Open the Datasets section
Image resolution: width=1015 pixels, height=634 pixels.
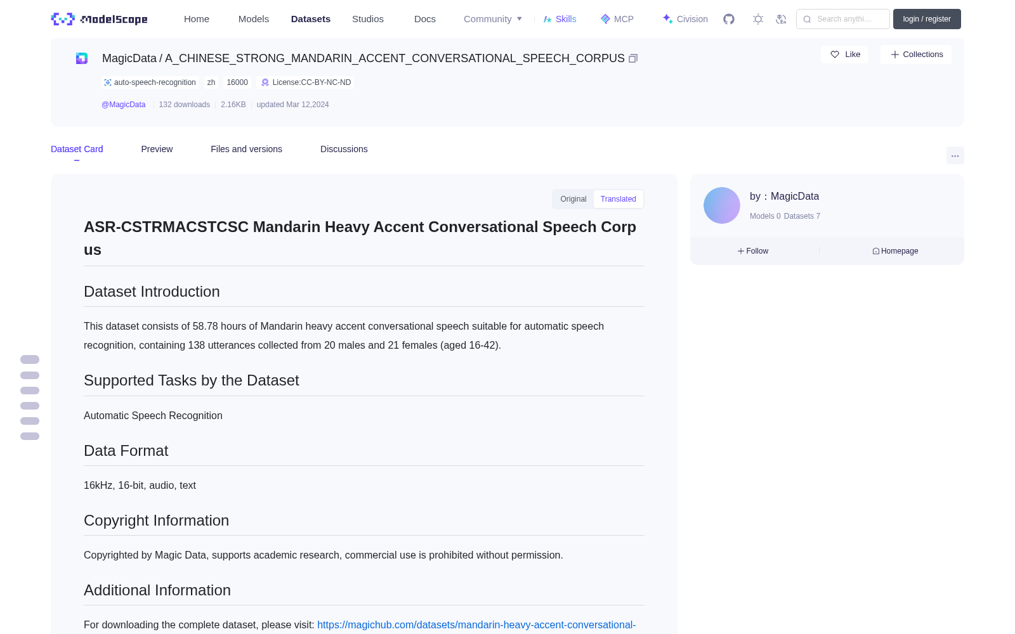tap(311, 19)
